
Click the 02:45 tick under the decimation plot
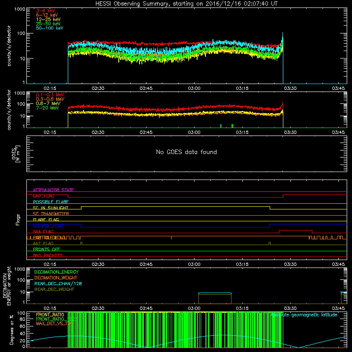coord(146,308)
